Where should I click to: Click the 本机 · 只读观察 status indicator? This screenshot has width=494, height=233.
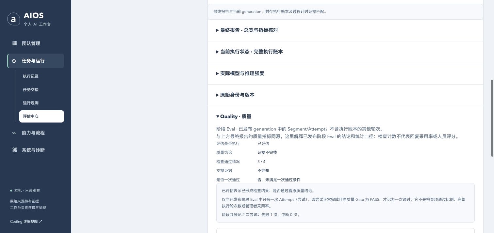[25, 191]
